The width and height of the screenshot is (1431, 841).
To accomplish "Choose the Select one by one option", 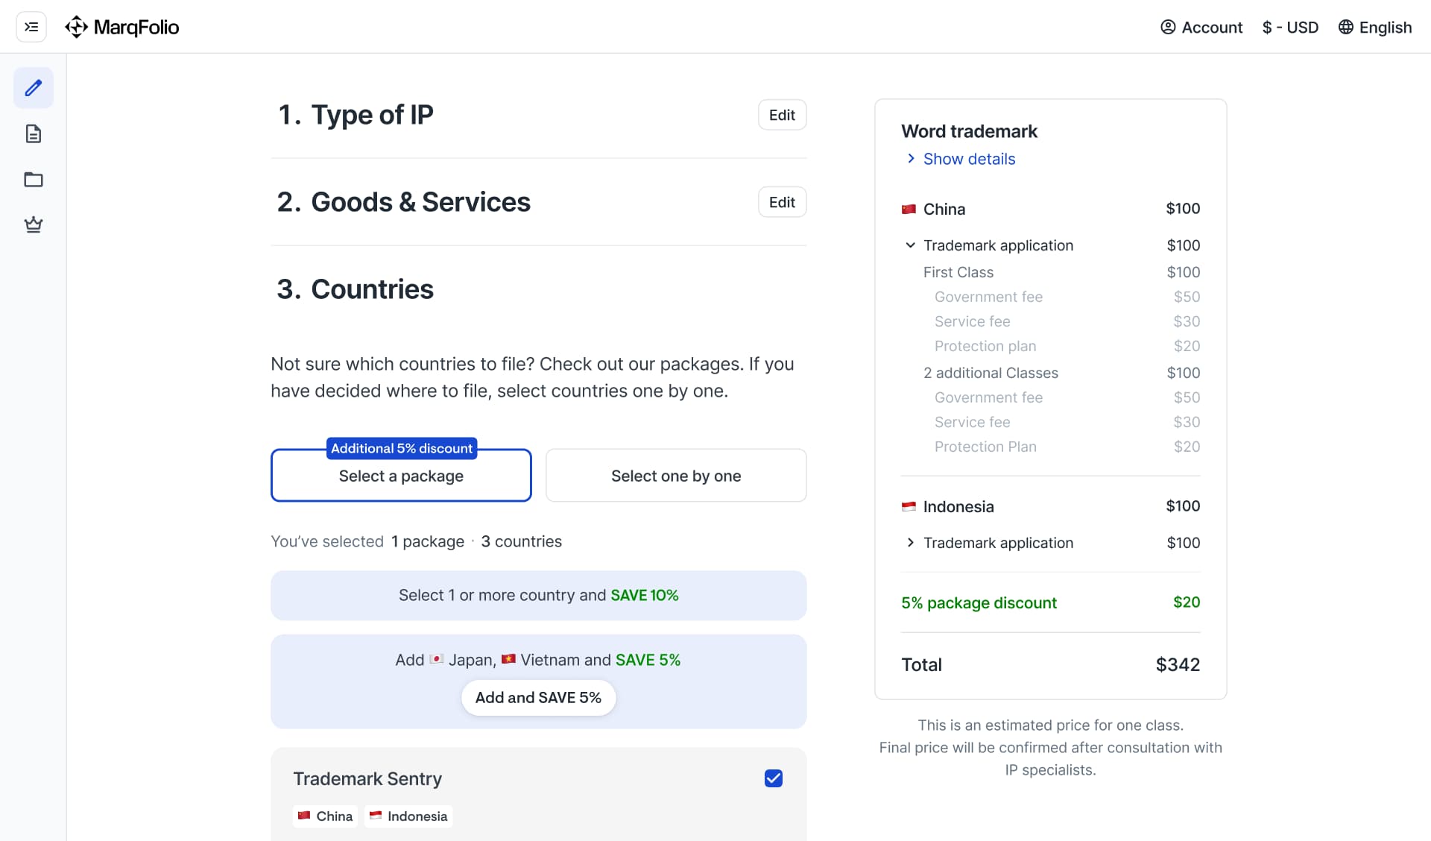I will pyautogui.click(x=676, y=476).
